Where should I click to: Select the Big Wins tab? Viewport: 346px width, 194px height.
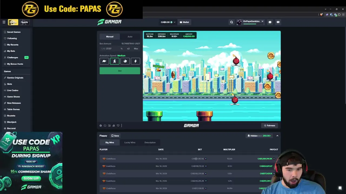(x=110, y=143)
